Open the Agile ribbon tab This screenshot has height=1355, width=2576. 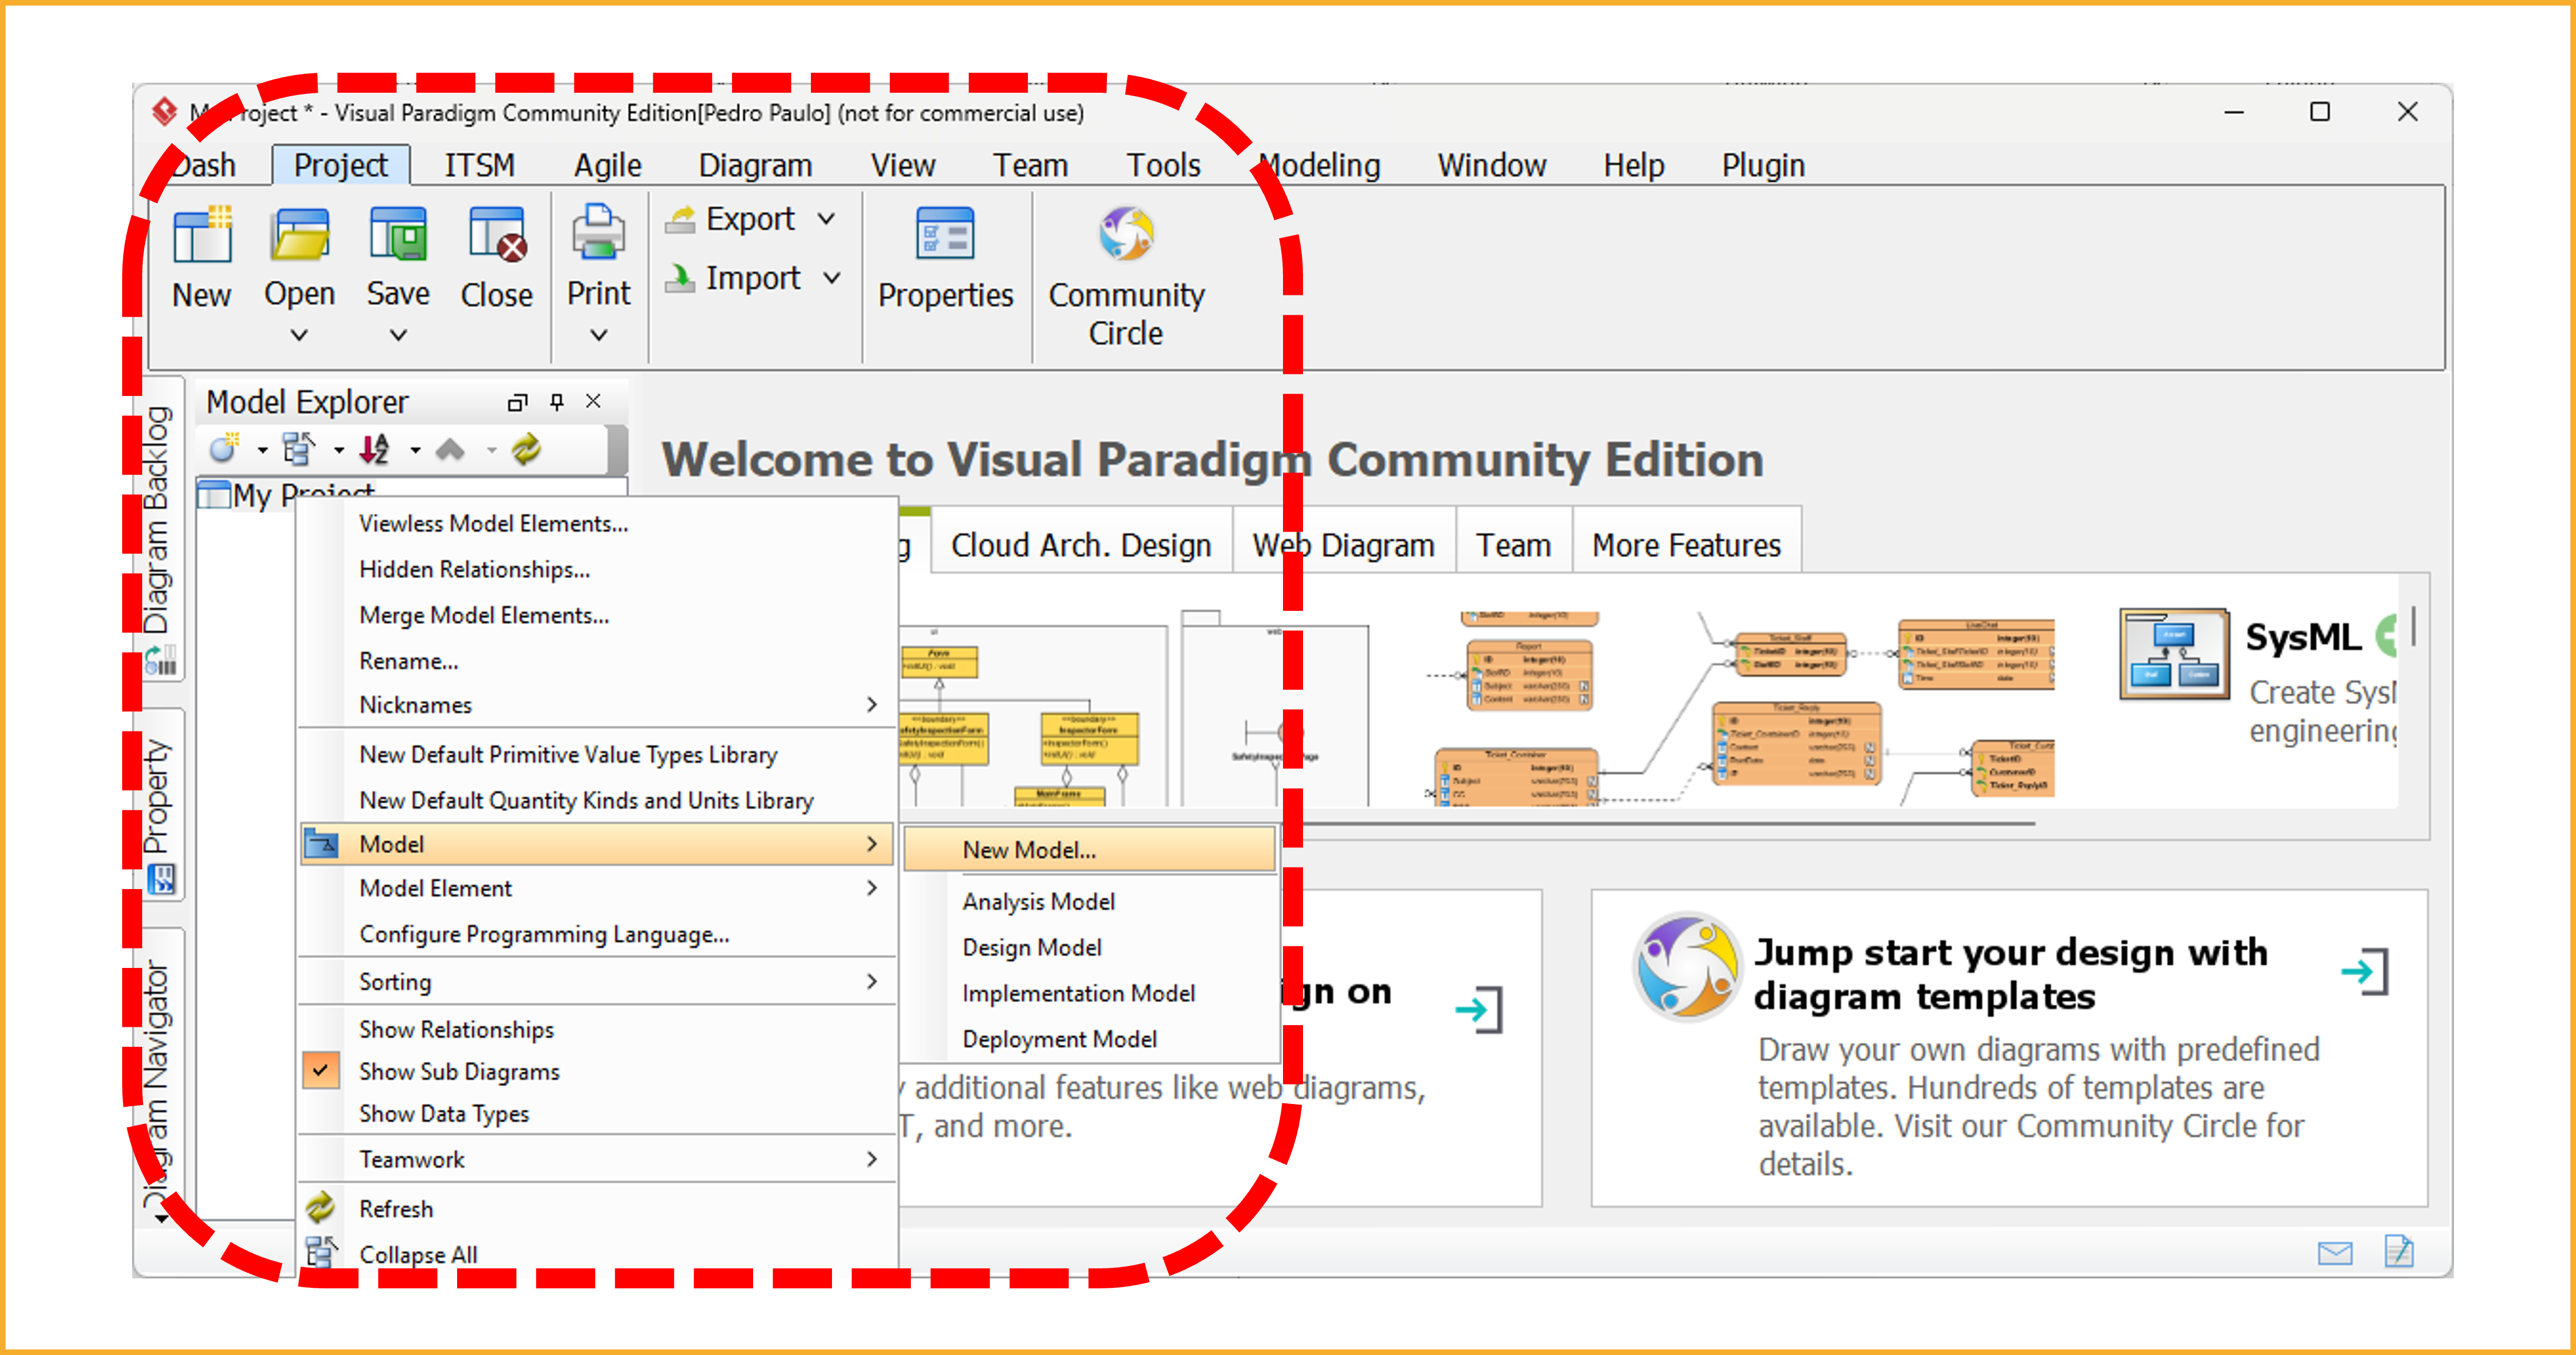[x=607, y=165]
